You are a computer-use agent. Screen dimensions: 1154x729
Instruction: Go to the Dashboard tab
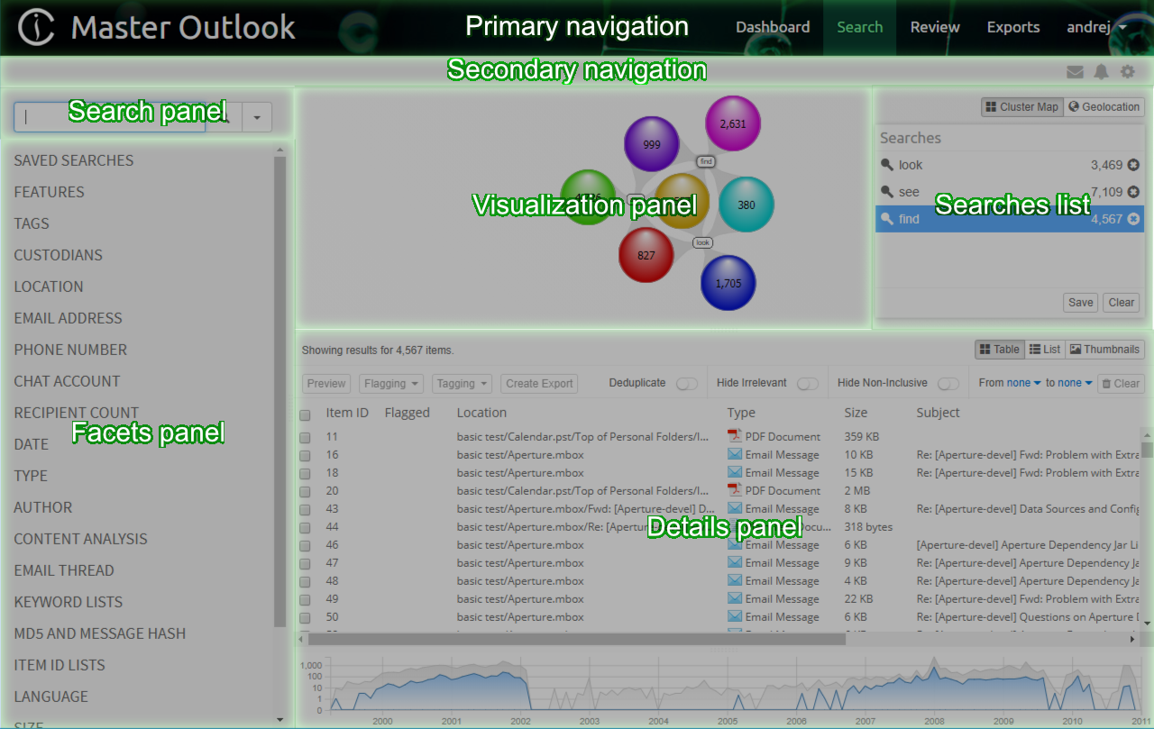[x=773, y=27]
